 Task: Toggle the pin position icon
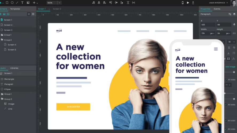click(x=234, y=24)
